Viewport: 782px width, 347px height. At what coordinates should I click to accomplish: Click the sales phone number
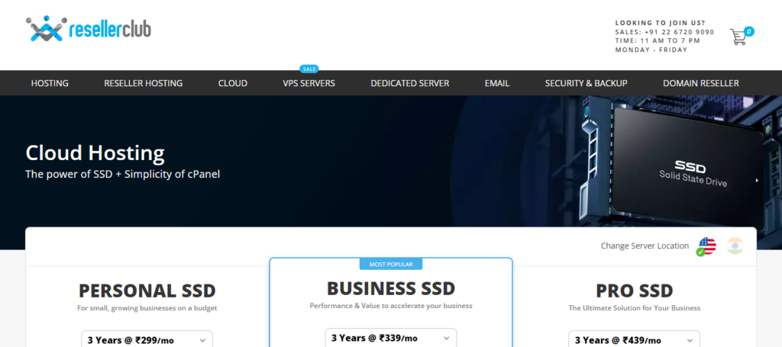(679, 32)
